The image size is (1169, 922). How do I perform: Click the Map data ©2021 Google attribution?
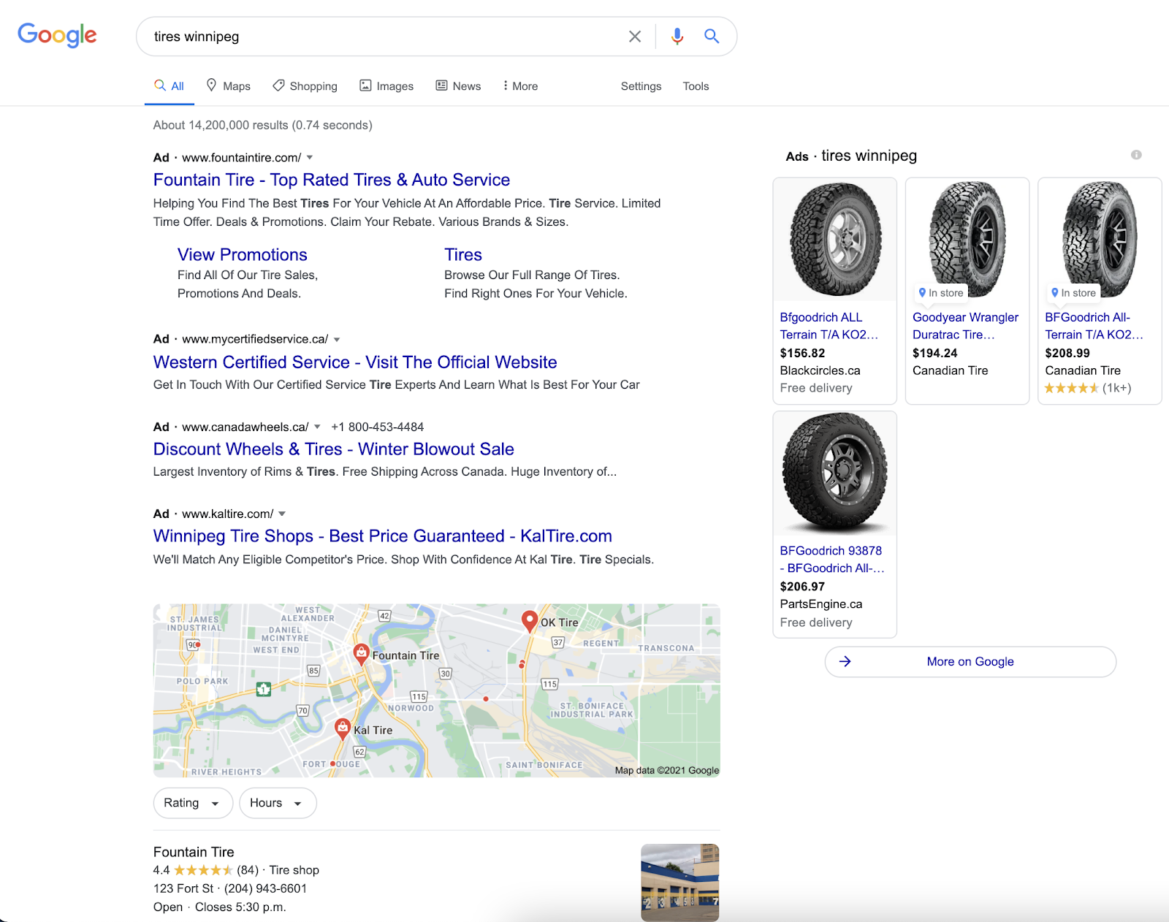coord(666,770)
